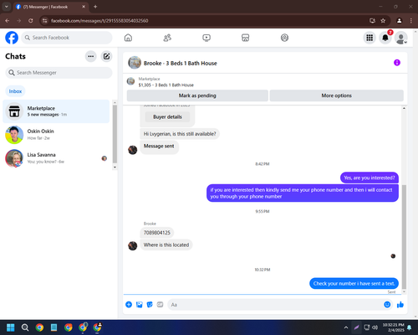This screenshot has height=335, width=418.
Task: Select the Messenger | Facebook browser tab
Action: (x=50, y=7)
